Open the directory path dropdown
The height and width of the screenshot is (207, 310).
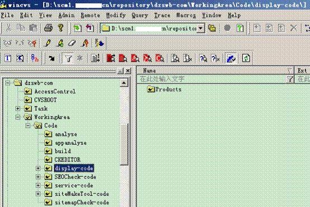coord(200,29)
